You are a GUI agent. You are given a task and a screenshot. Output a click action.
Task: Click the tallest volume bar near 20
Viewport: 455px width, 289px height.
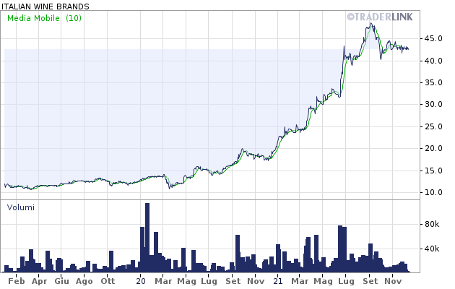(147, 238)
